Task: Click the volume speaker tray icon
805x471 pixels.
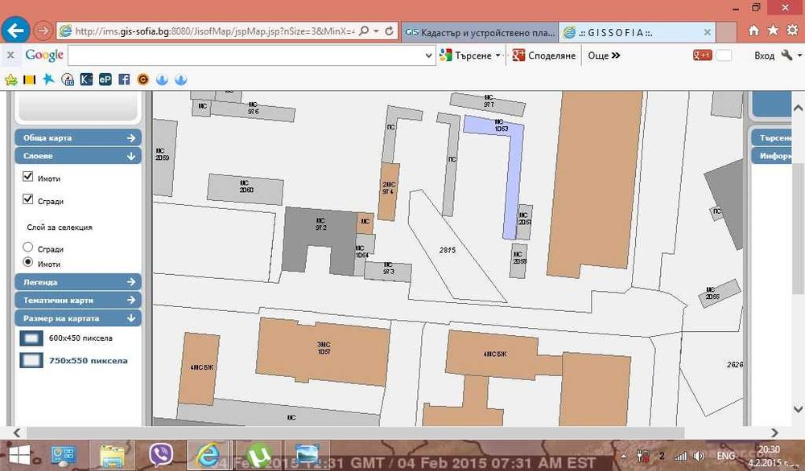Action: click(698, 457)
